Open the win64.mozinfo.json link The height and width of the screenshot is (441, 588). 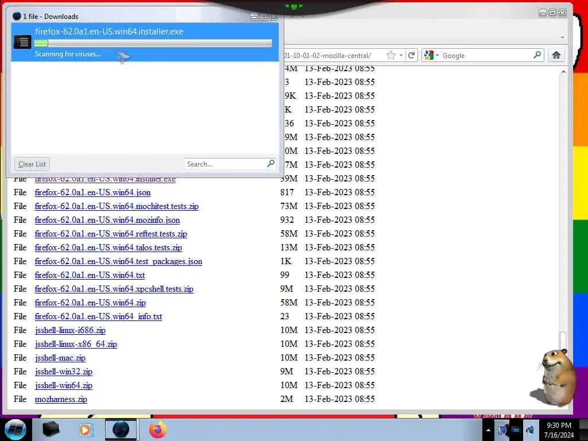click(x=107, y=220)
